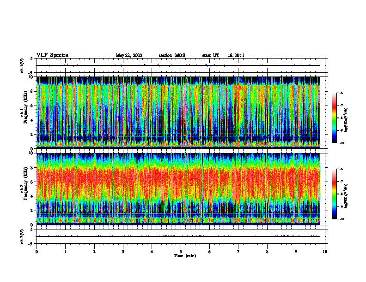The width and height of the screenshot is (366, 282).
Task: Click time axis tick label "1"
Action: point(65,252)
